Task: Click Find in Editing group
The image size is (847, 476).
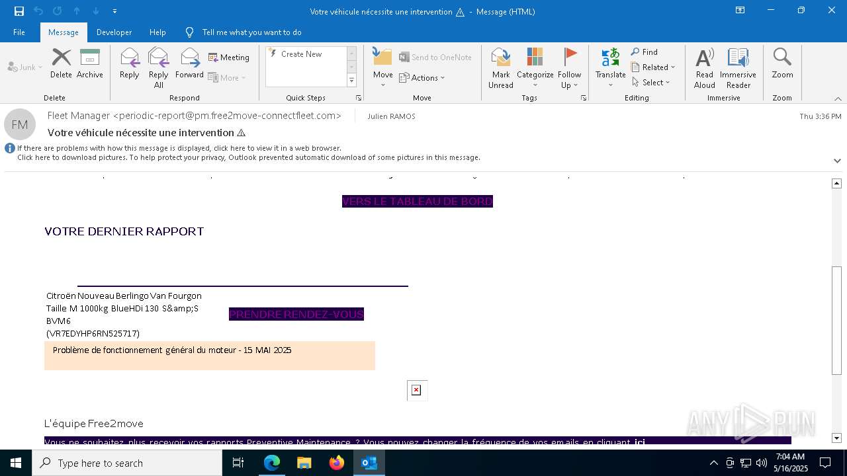Action: (x=645, y=52)
